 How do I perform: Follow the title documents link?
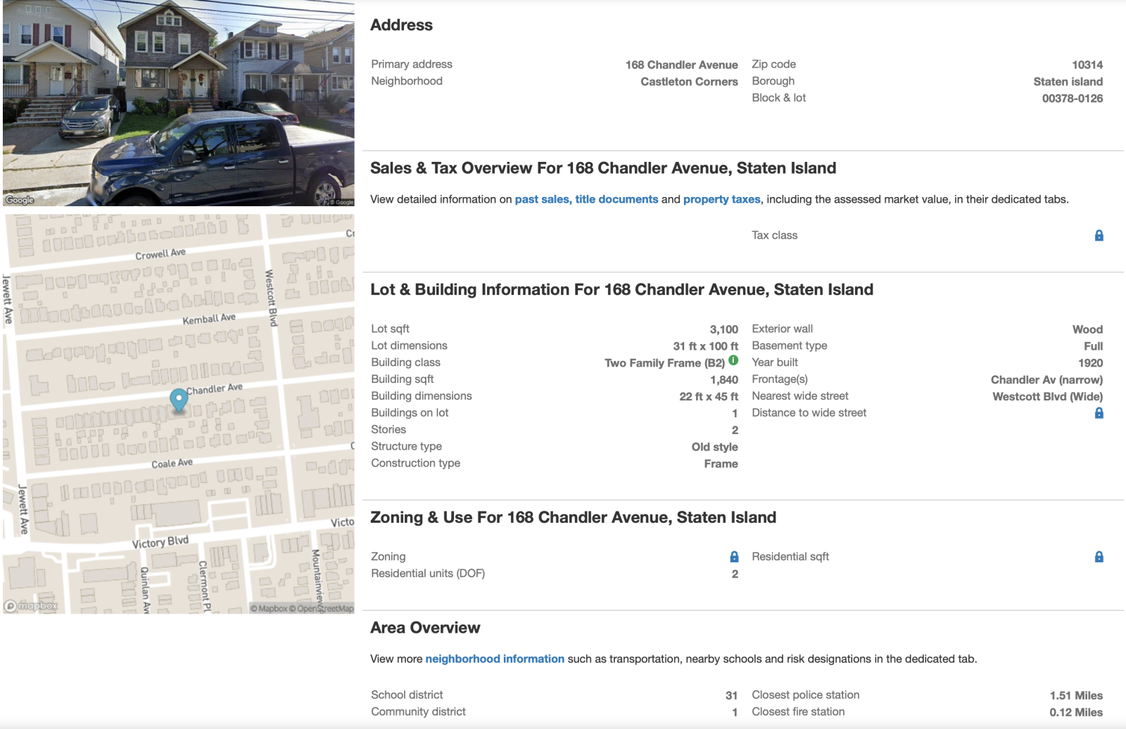tap(616, 199)
